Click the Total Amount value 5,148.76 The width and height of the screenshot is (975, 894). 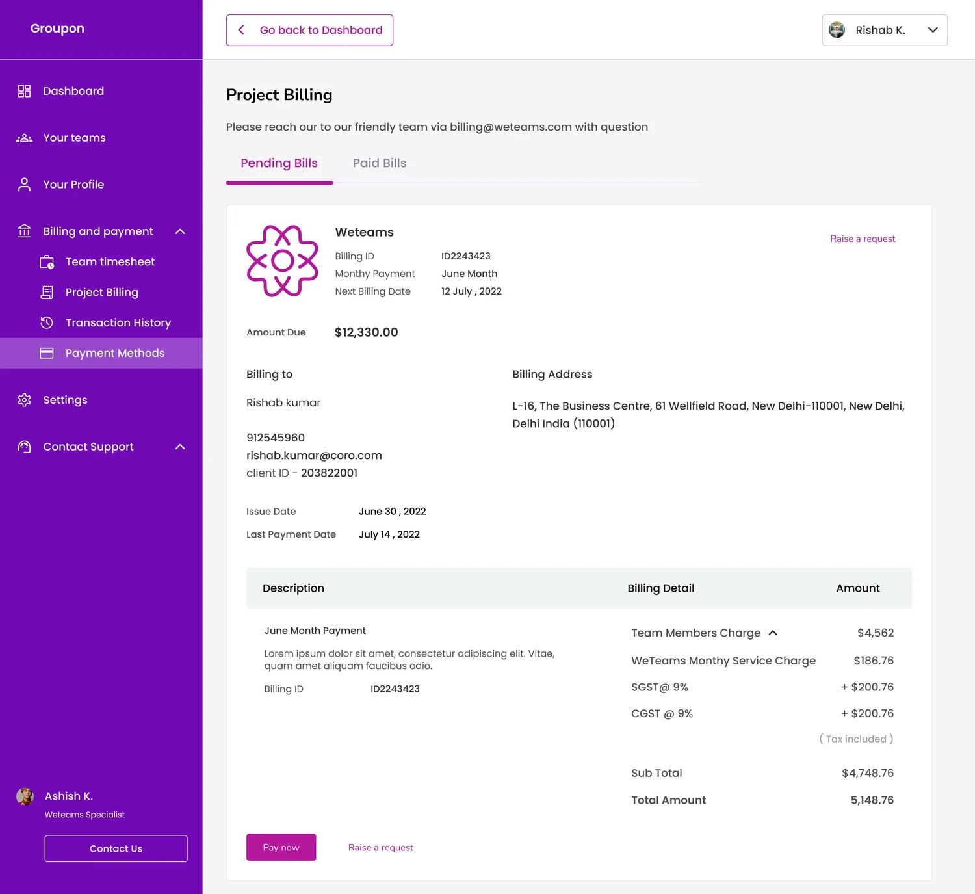coord(872,800)
